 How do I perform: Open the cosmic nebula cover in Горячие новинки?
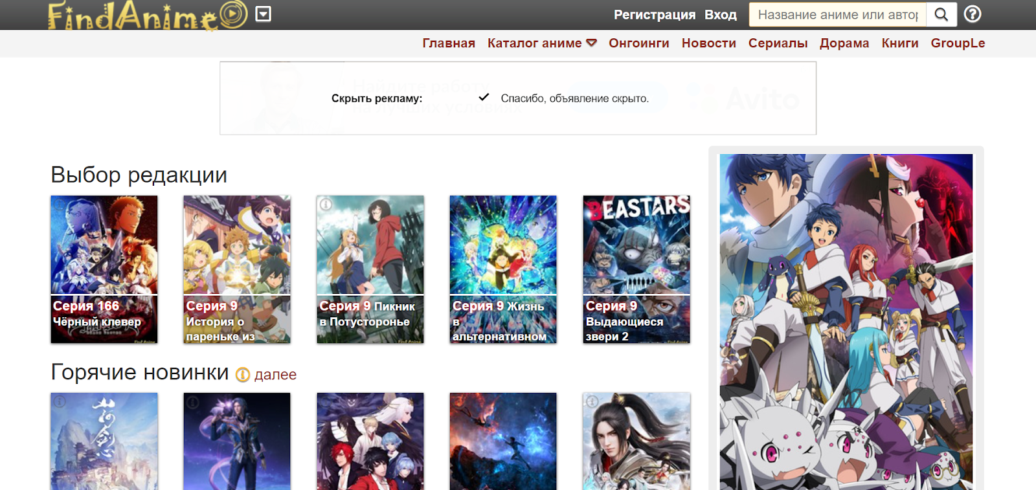click(x=503, y=441)
